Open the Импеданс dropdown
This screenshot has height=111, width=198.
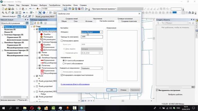(101, 32)
